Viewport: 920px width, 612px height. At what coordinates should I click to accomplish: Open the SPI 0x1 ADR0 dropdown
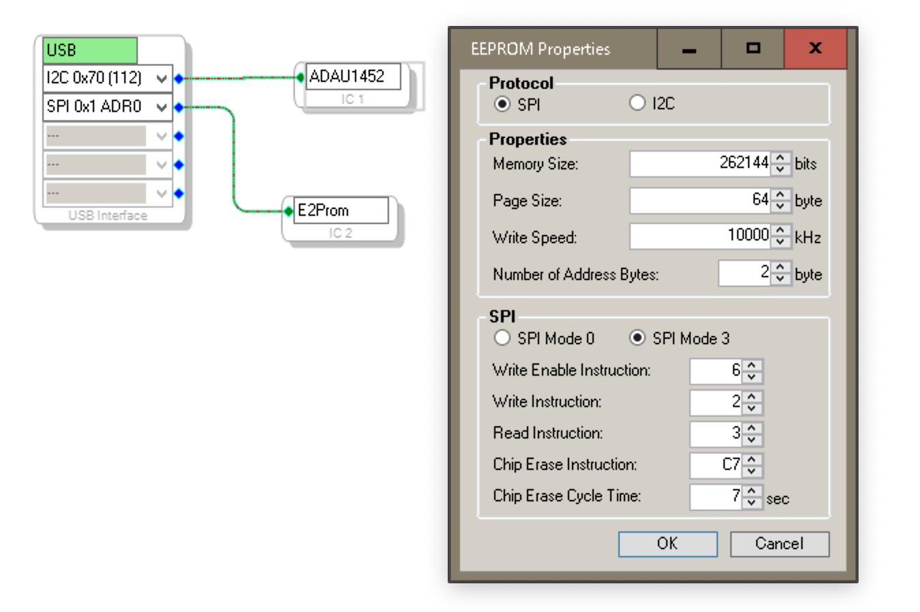point(162,107)
